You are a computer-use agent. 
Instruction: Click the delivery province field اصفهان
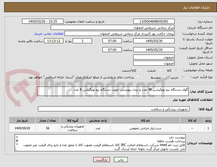[x=154, y=57]
